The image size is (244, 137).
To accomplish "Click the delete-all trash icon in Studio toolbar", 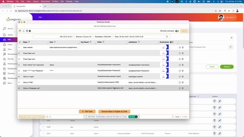I will 27,31.
